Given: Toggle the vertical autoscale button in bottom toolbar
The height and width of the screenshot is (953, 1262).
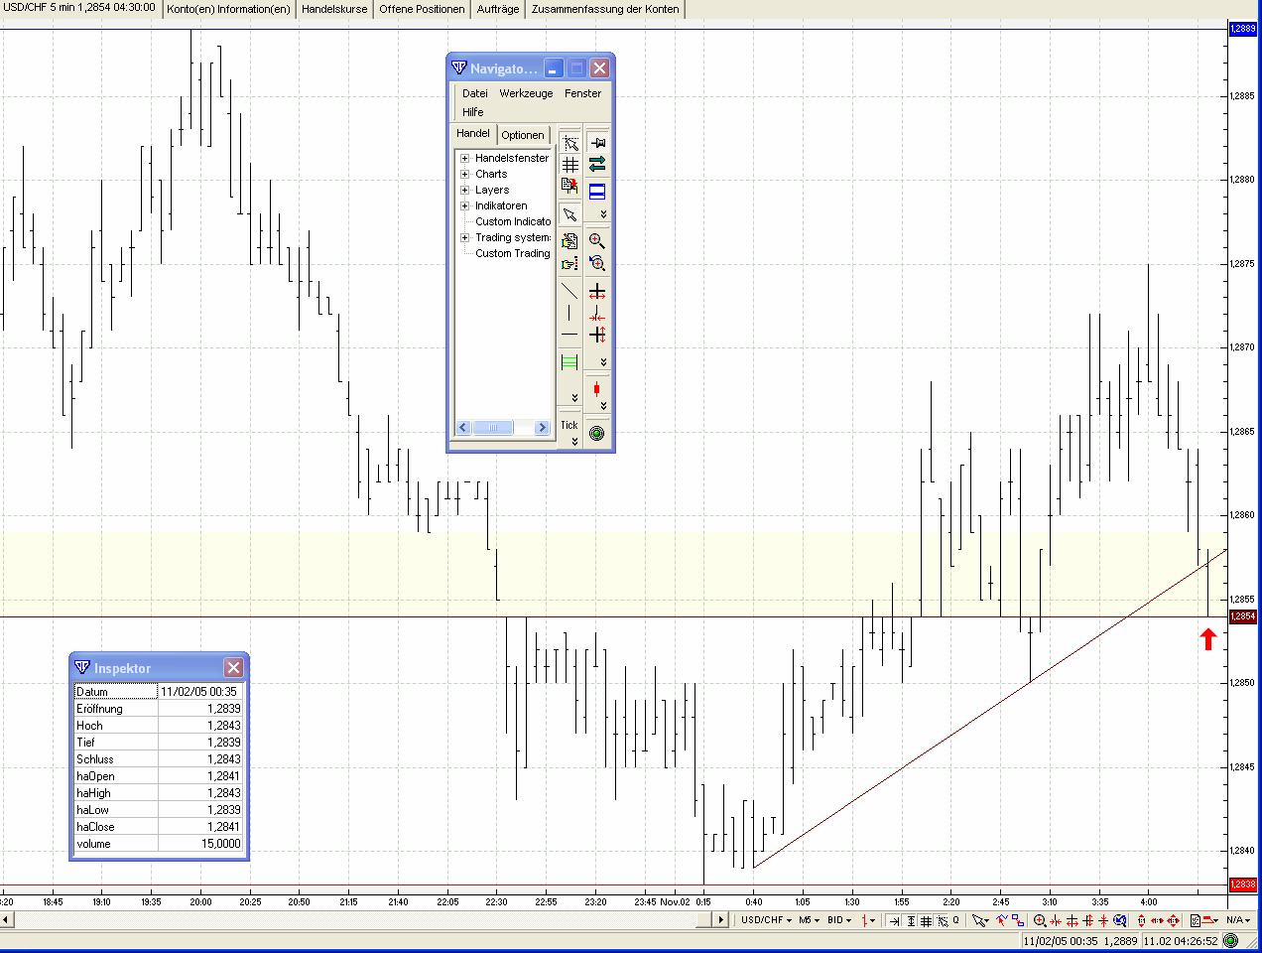Looking at the screenshot, I should (x=911, y=921).
